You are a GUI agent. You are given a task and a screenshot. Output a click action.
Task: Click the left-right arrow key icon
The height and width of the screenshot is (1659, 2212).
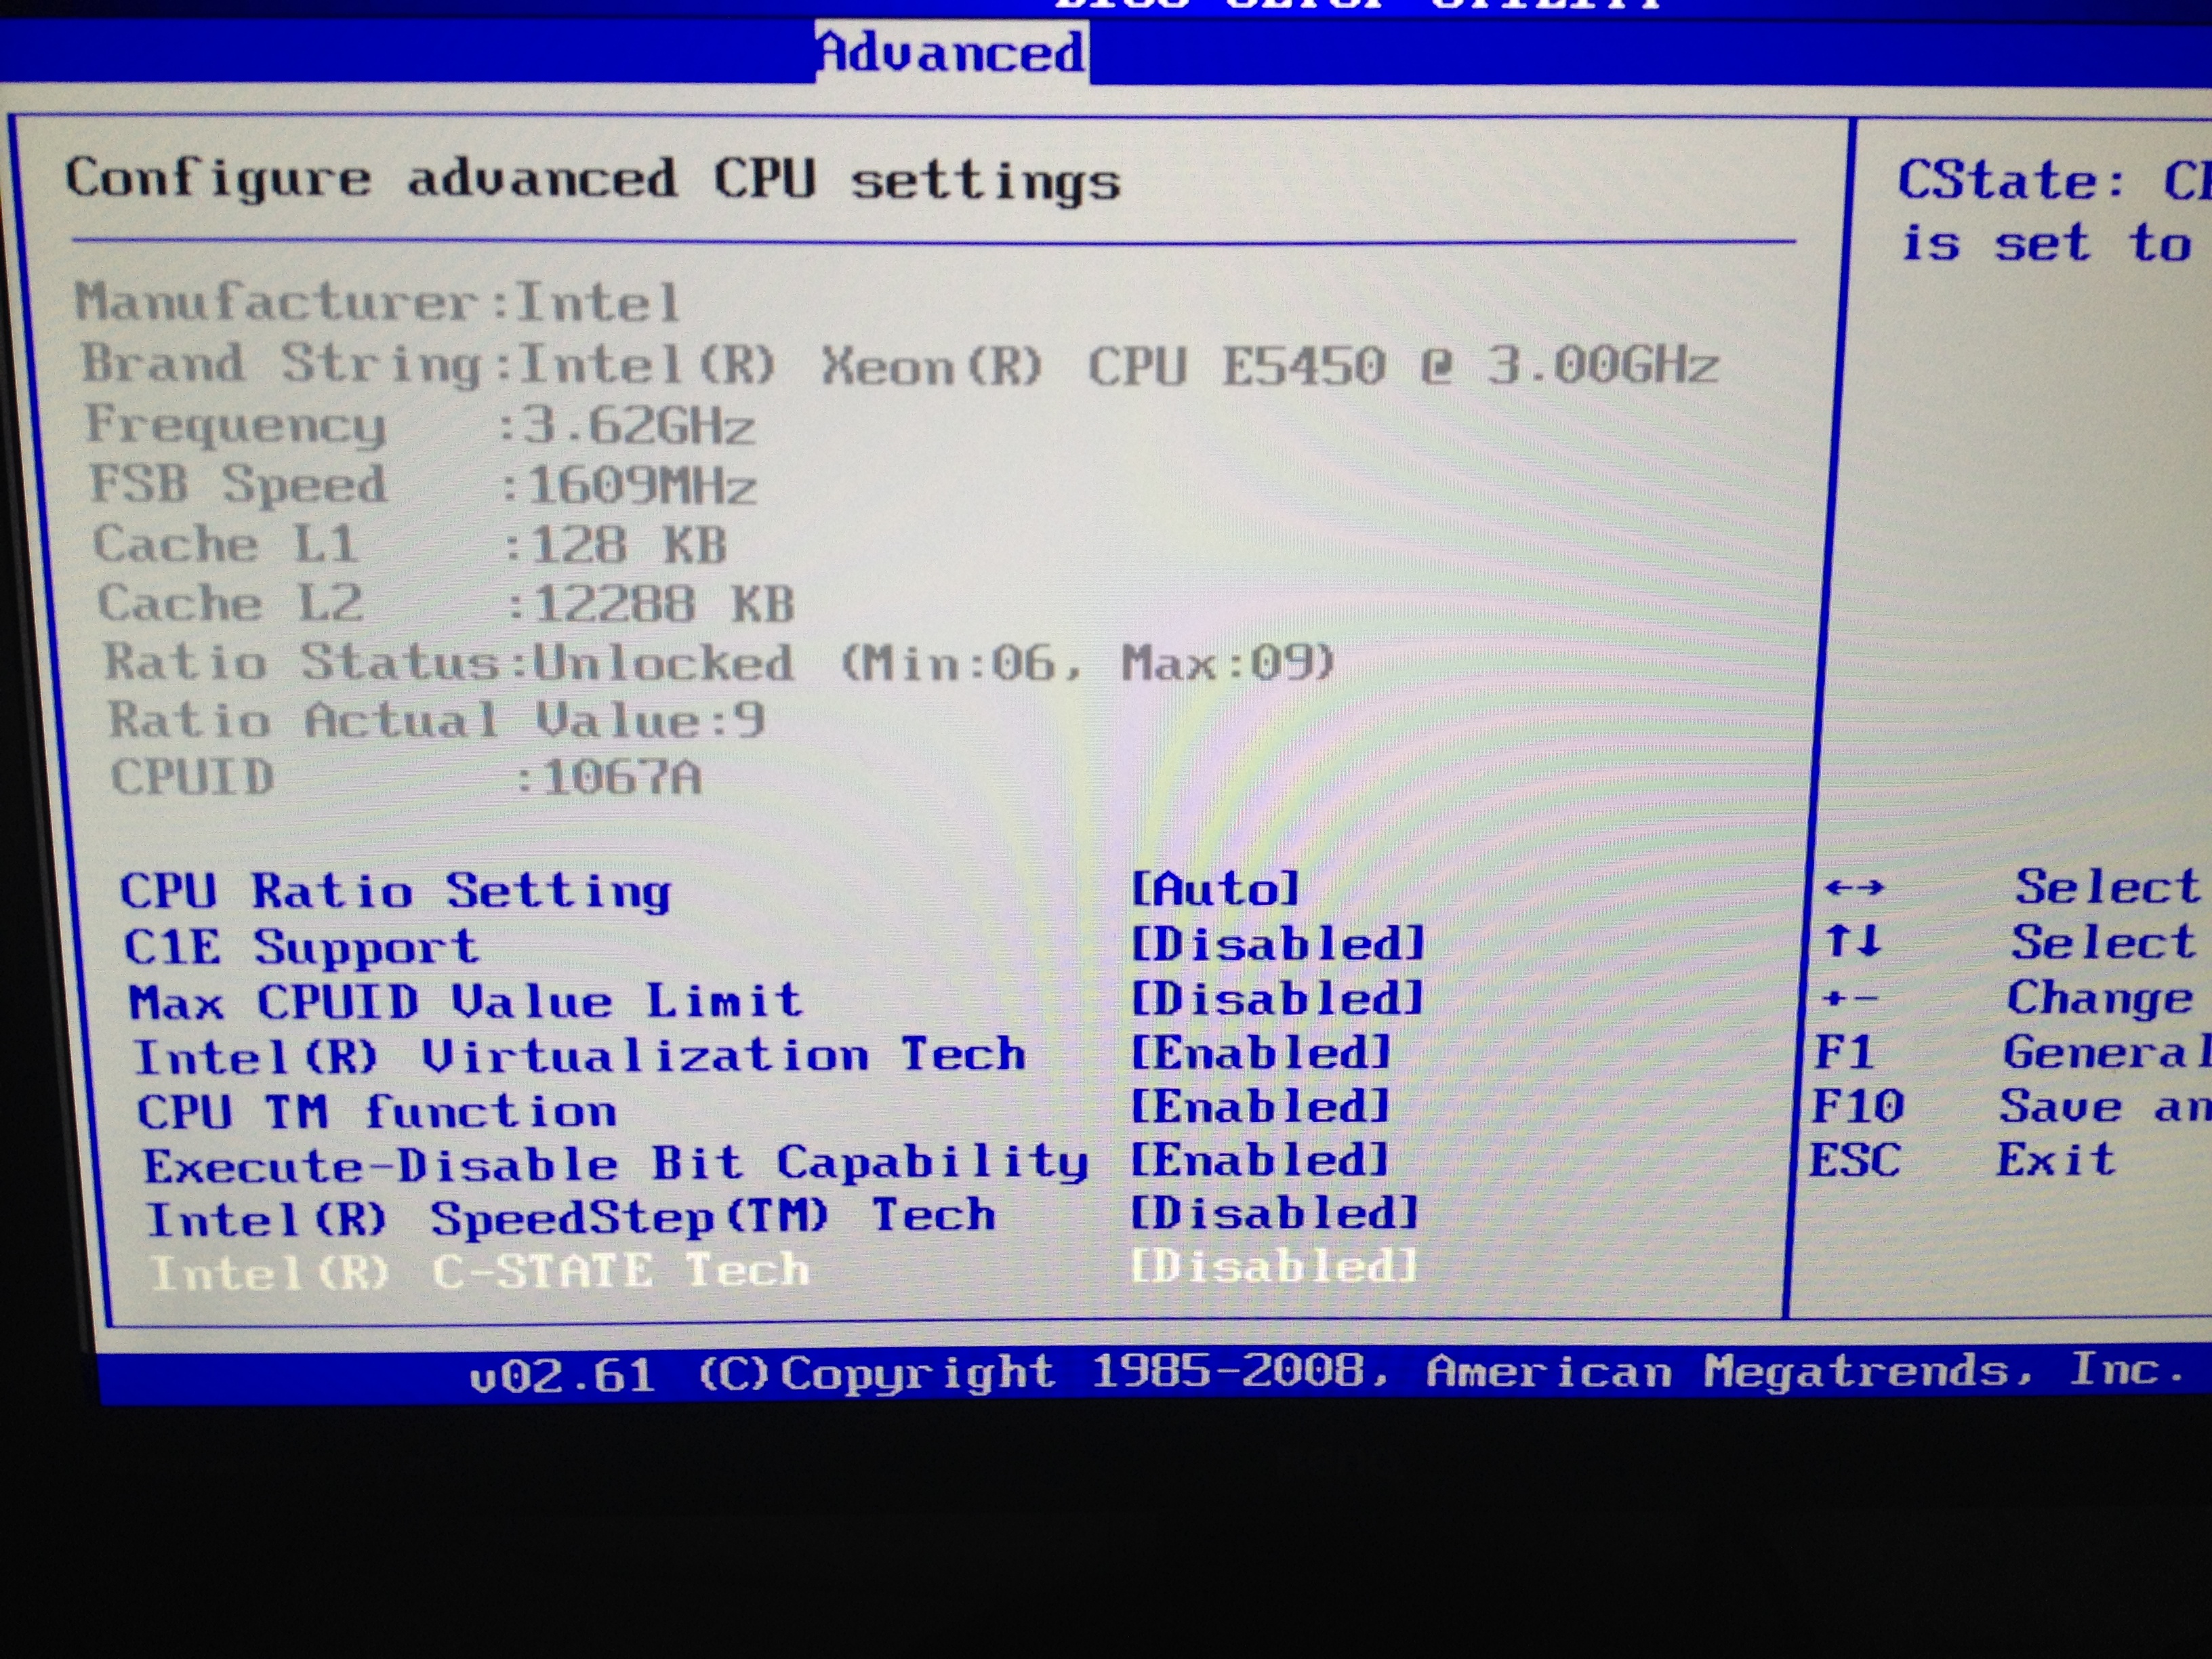tap(1854, 887)
